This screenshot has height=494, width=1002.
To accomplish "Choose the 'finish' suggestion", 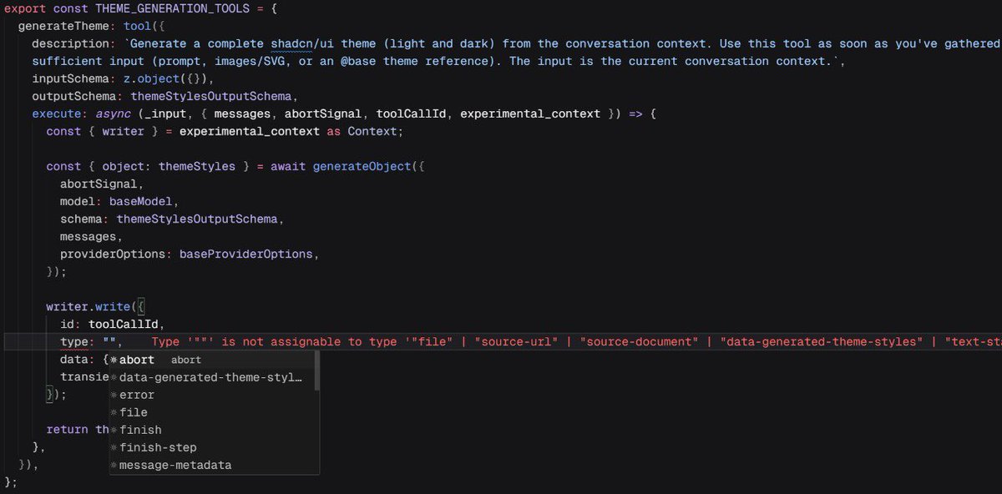I will point(213,430).
